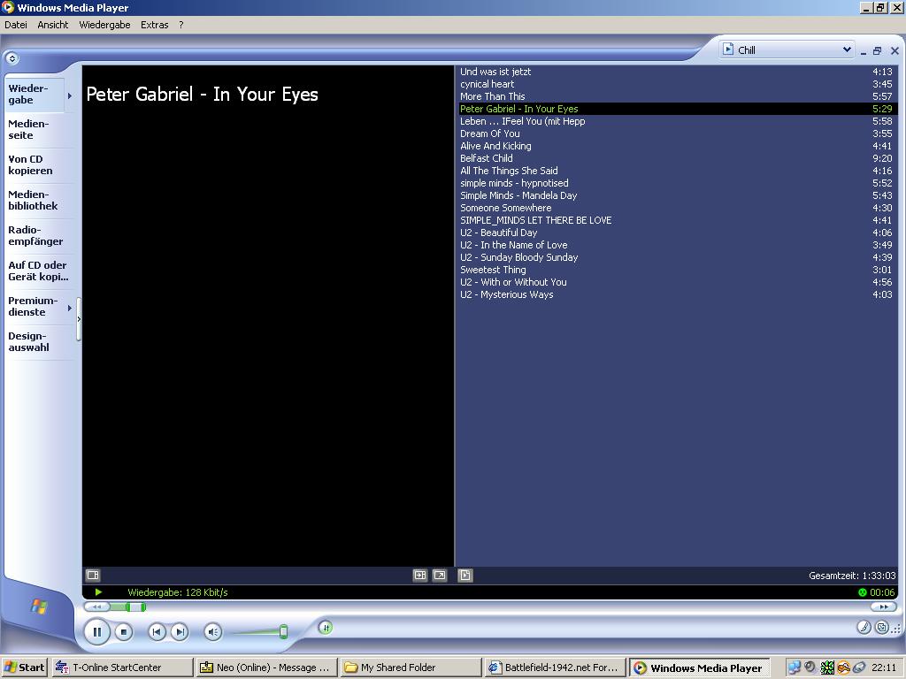Open the Medienbibliothek tab
Viewport: 906px width, 679px height.
(x=33, y=200)
